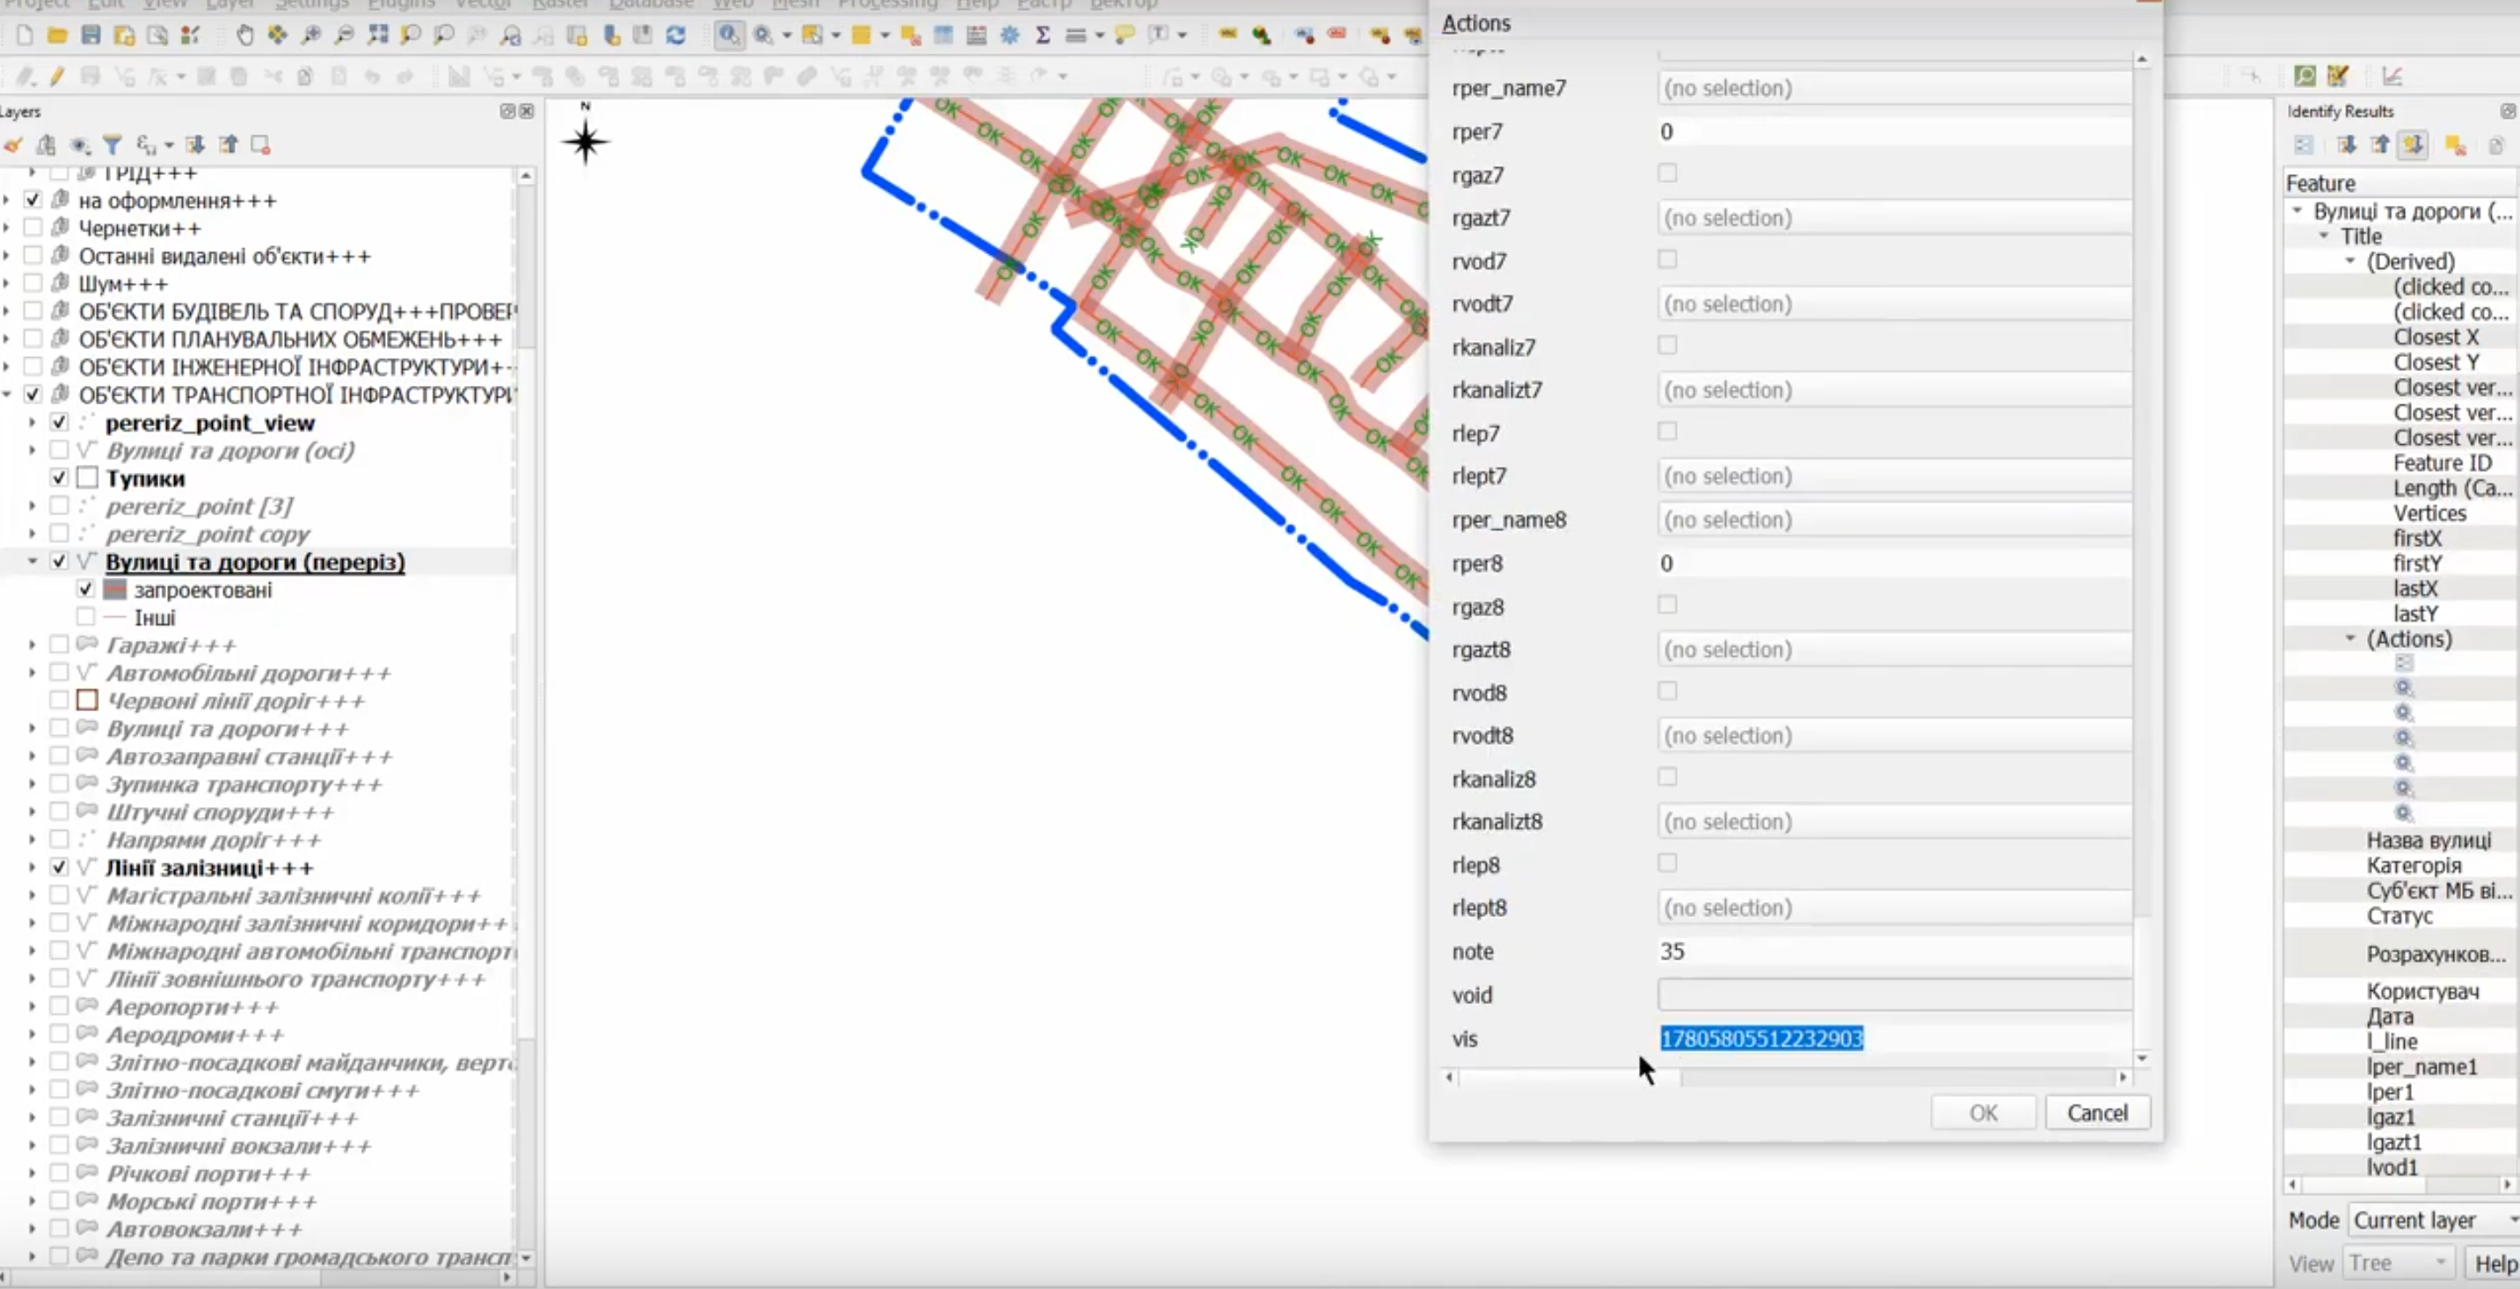The image size is (2520, 1289).
Task: Uncheck the Лінії залізниці+++ layer
Action: point(60,868)
